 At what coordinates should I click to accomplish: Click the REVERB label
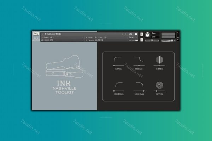point(160,94)
